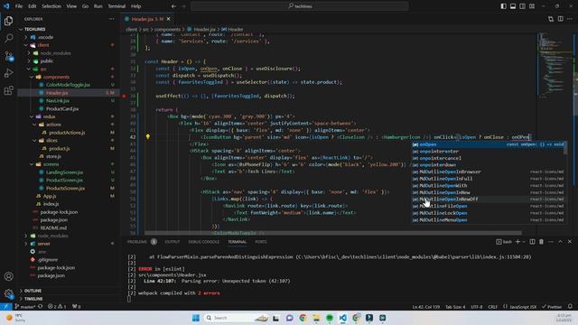Toggle the secondary side bar layout
Viewport: 578px width, 325px height.
tap(522, 6)
